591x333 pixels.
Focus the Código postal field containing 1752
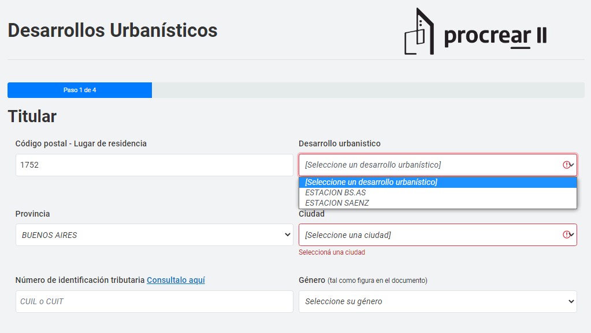154,165
